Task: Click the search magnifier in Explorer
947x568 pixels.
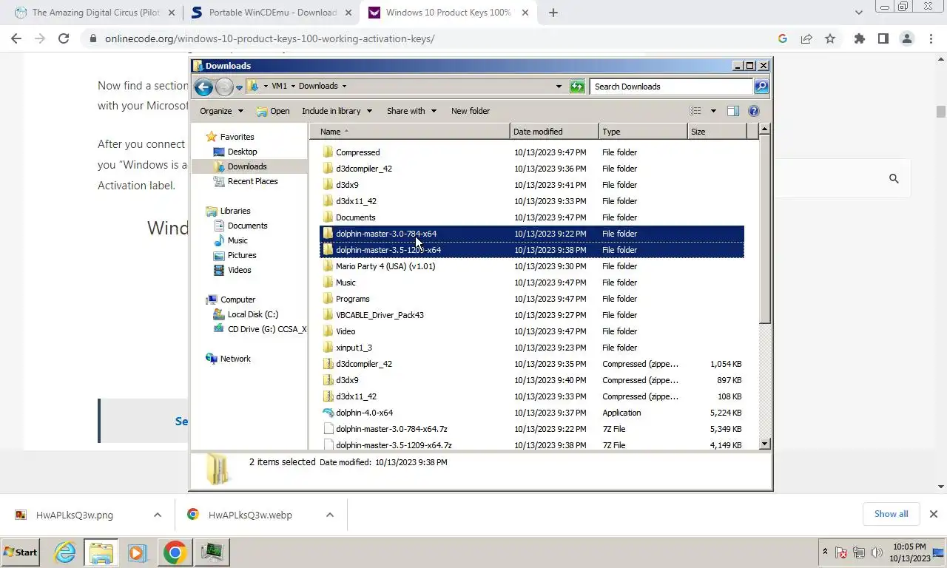Action: pos(761,87)
